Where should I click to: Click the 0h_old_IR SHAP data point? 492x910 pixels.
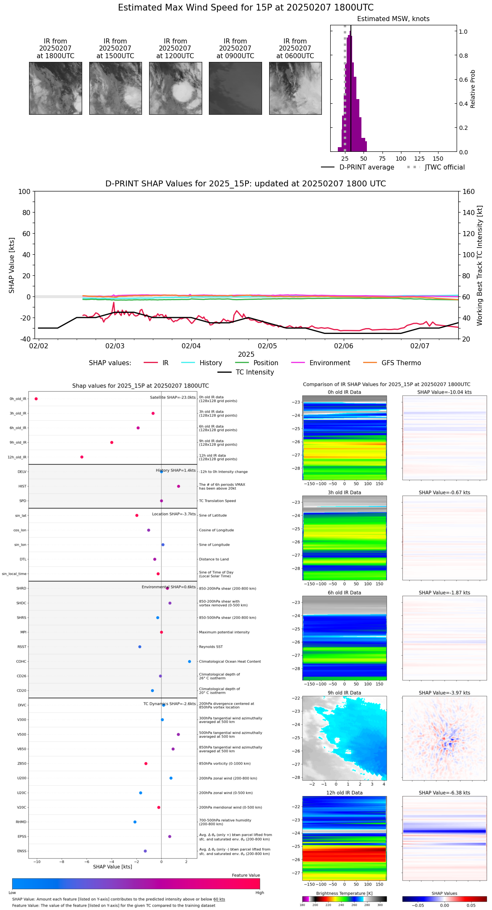pyautogui.click(x=36, y=398)
